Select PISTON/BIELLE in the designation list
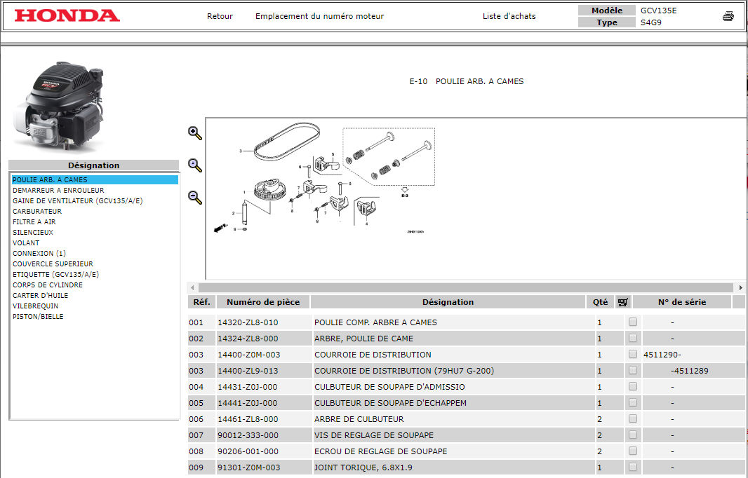Screen dimensions: 748x478 point(38,317)
